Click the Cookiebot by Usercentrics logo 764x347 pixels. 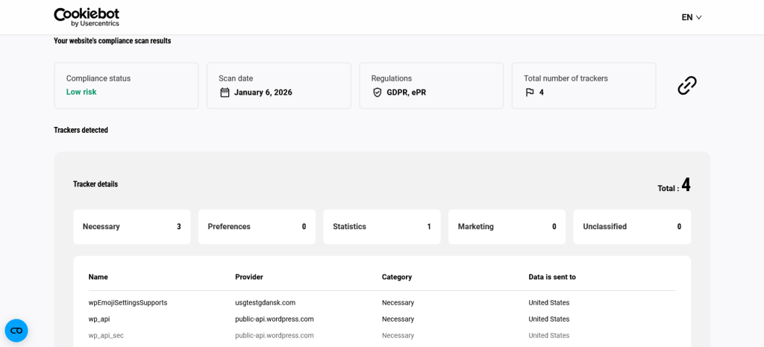(87, 17)
